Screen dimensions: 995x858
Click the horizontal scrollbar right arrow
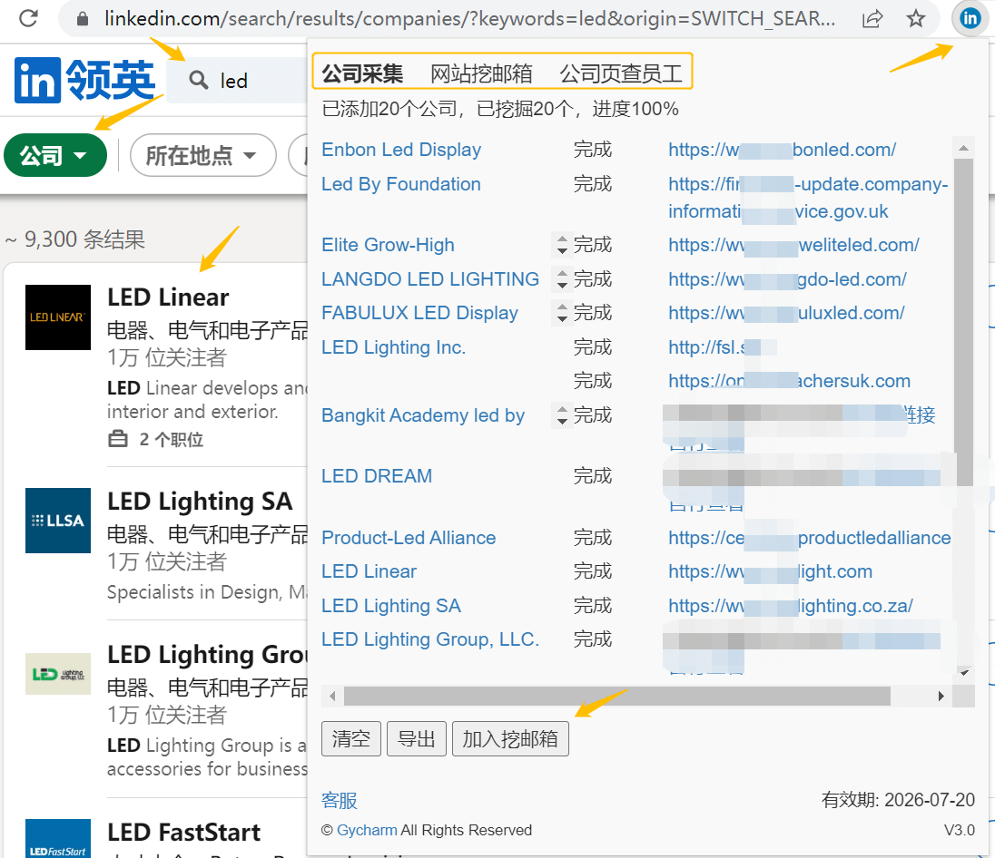tap(941, 697)
